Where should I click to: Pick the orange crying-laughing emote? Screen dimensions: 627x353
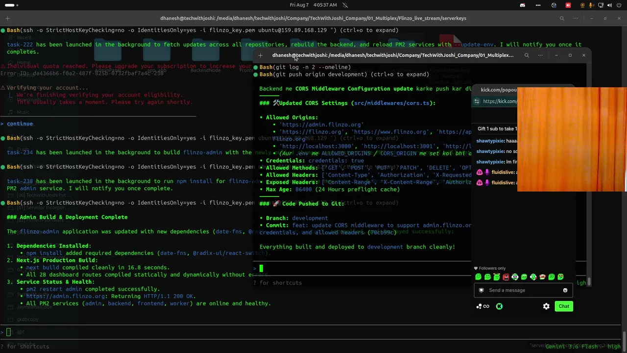click(x=542, y=277)
